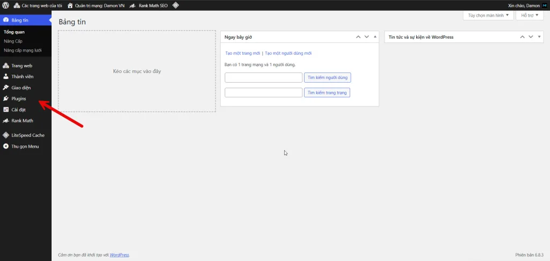This screenshot has height=261, width=550.
Task: Click the Rank Math SEO icon in admin bar
Action: [133, 5]
